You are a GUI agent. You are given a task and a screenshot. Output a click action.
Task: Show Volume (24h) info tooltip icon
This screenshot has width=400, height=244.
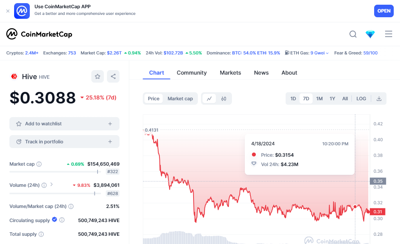click(44, 185)
